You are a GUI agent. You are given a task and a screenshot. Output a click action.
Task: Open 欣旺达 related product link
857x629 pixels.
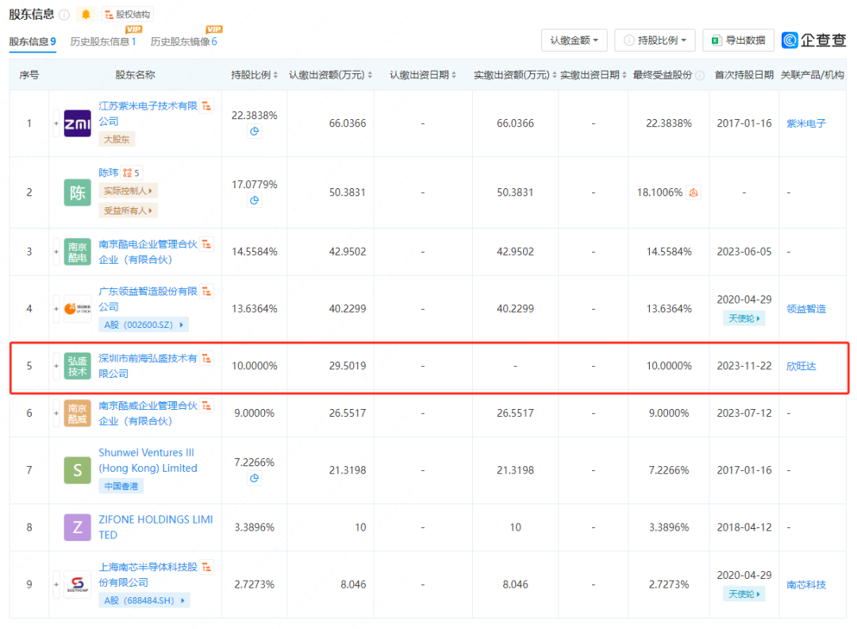click(801, 366)
